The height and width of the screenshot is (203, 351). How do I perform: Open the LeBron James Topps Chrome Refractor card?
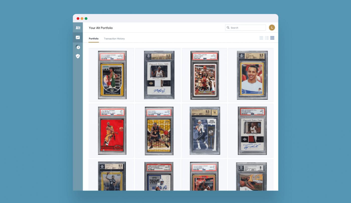(x=205, y=75)
